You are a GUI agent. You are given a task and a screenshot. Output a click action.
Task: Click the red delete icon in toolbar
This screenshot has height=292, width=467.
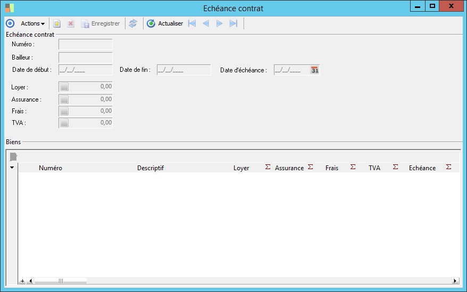coord(70,23)
